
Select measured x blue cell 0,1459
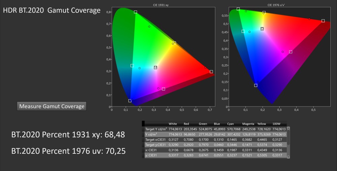point(219,150)
